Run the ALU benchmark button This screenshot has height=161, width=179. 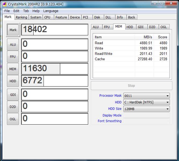click(13, 44)
